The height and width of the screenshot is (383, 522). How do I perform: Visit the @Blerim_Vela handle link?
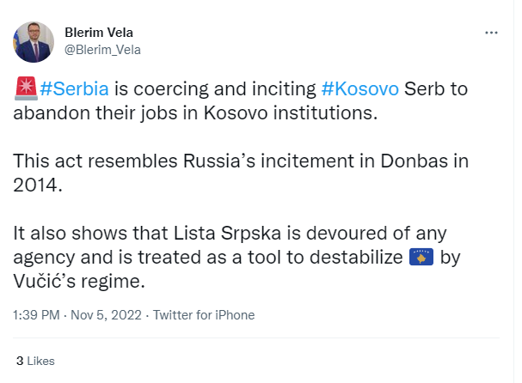tap(102, 49)
